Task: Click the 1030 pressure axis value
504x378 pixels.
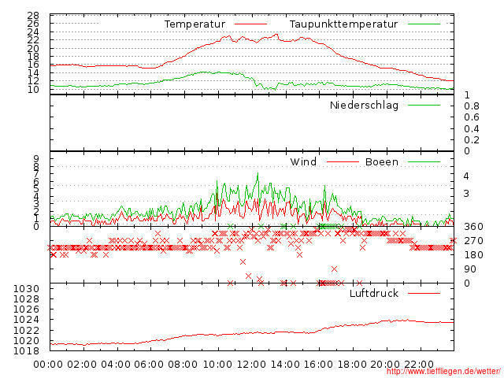Action: [26, 289]
